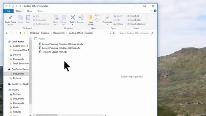Go up one folder level
The height and width of the screenshot is (116, 206).
(x=20, y=33)
